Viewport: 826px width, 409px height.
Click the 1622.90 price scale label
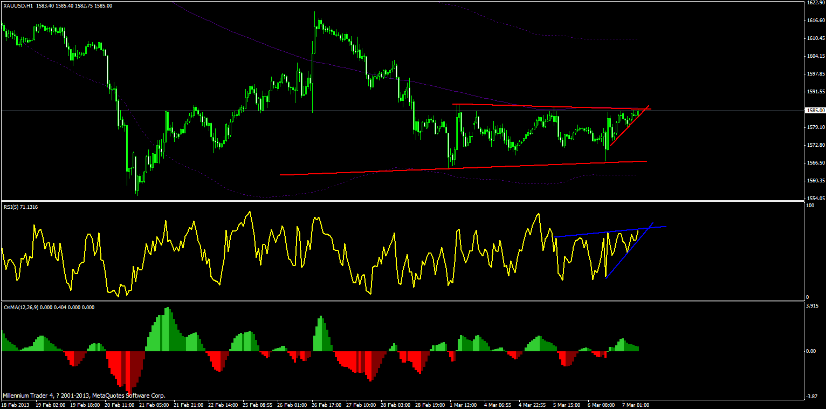(815, 3)
